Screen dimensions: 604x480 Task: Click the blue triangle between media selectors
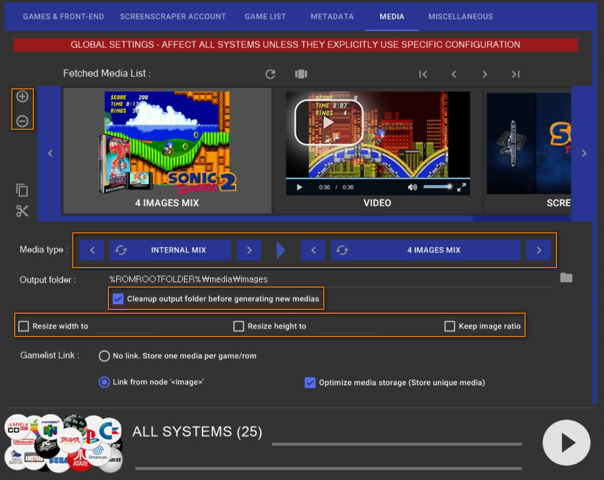click(281, 250)
